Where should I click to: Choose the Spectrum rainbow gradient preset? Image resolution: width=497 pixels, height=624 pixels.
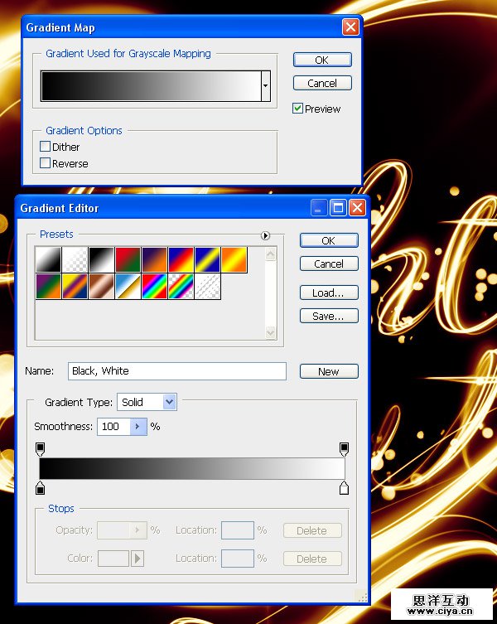pos(153,287)
